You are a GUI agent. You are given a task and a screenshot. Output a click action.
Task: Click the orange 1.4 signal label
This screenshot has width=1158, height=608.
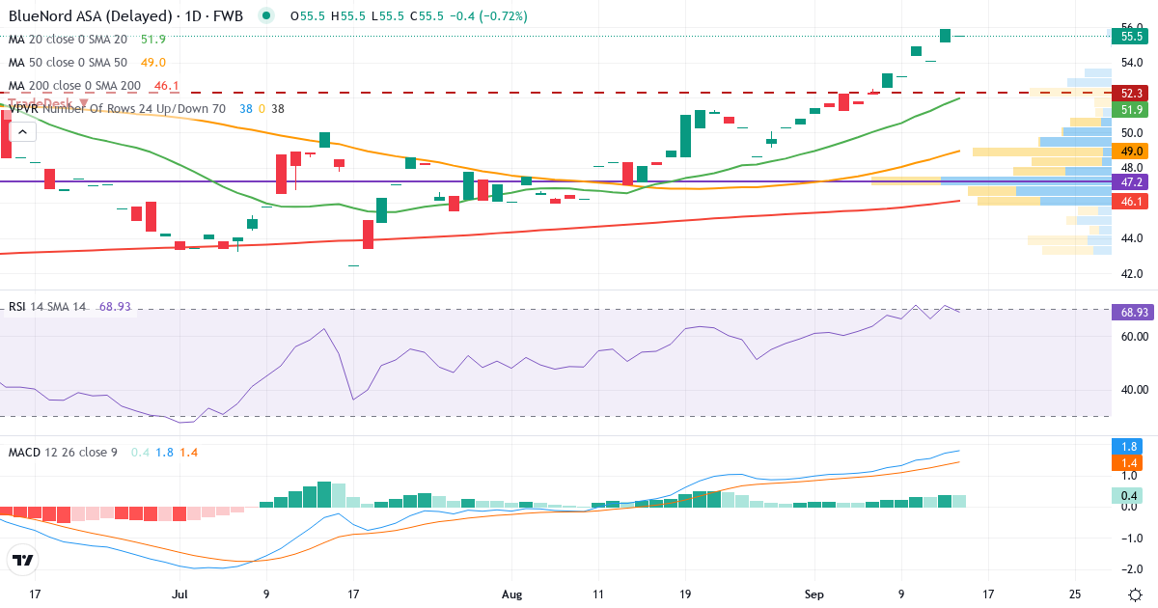[x=1127, y=463]
